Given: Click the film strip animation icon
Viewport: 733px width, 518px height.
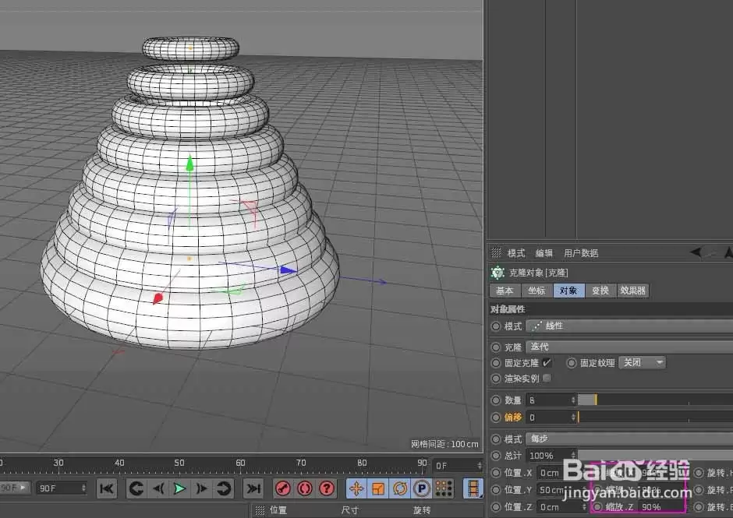Looking at the screenshot, I should [475, 488].
